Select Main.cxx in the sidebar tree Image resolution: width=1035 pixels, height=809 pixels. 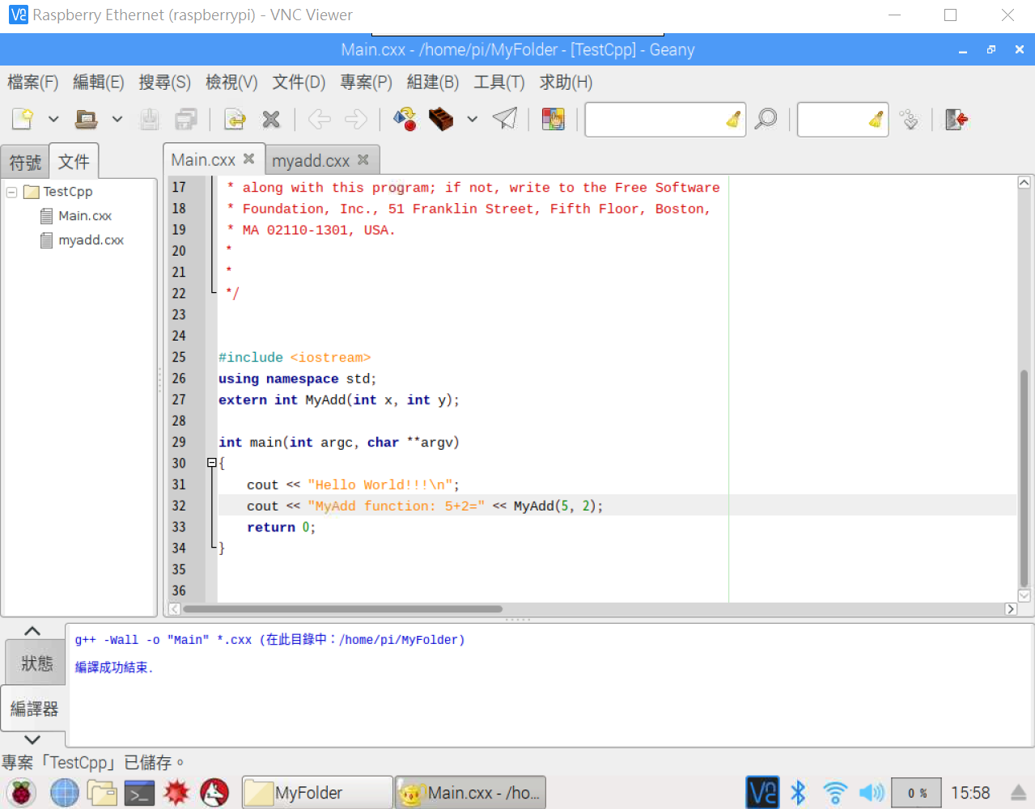click(x=85, y=216)
